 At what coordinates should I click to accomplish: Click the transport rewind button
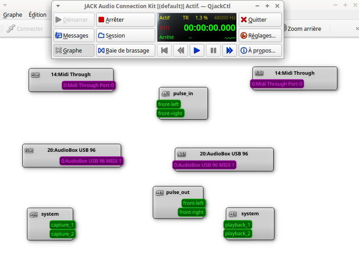(181, 50)
